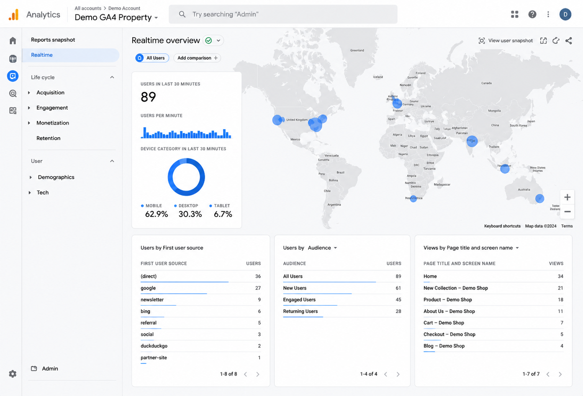Viewport: 583px width, 396px height.
Task: Click Add comparison
Action: click(x=197, y=58)
